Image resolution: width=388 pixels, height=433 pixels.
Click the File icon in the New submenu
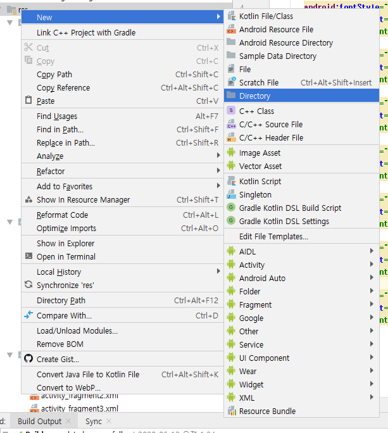pos(231,69)
